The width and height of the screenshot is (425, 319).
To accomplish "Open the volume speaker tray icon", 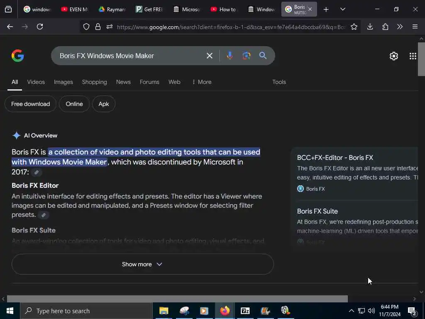I will [371, 311].
